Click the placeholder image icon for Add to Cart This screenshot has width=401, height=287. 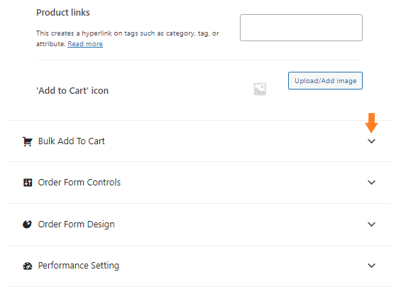260,89
